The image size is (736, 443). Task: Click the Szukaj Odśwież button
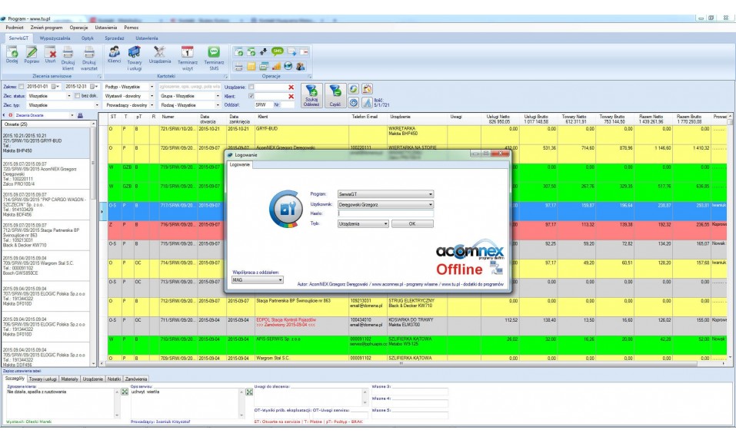(x=311, y=96)
